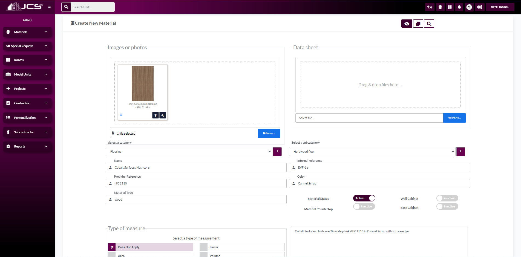
Task: Click the copy duplicate icon button
Action: click(418, 24)
